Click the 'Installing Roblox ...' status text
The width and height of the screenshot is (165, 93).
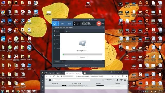click(x=82, y=51)
